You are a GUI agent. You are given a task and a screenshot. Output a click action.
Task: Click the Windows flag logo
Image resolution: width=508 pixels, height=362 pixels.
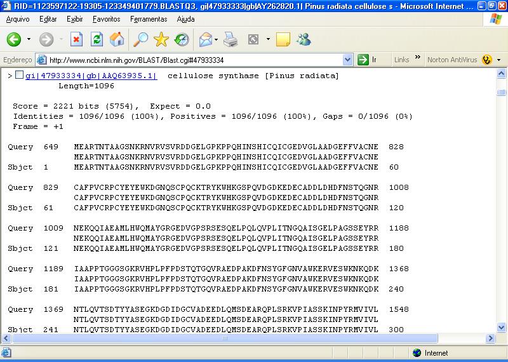click(x=495, y=19)
